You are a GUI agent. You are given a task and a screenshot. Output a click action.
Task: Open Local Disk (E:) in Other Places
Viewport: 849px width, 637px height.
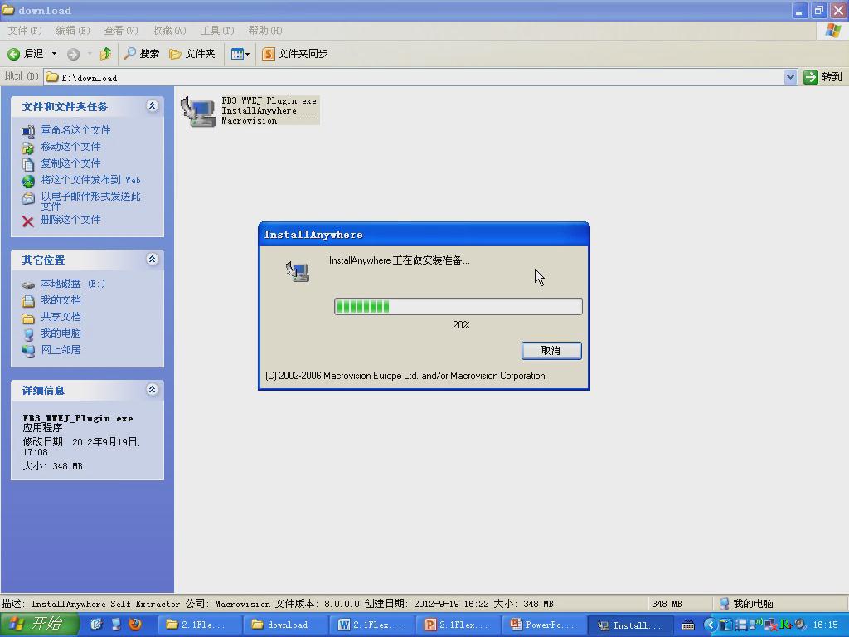tap(73, 284)
